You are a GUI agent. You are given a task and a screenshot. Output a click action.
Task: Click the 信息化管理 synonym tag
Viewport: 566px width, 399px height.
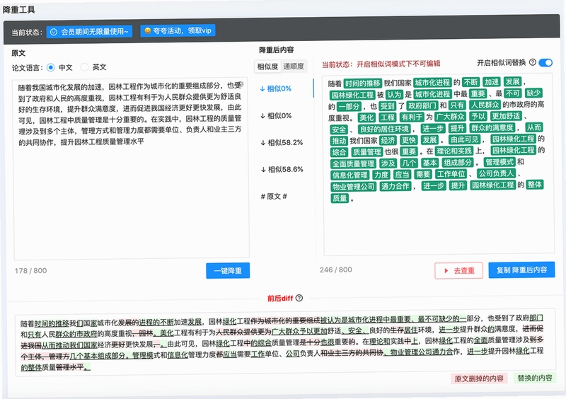click(x=350, y=175)
